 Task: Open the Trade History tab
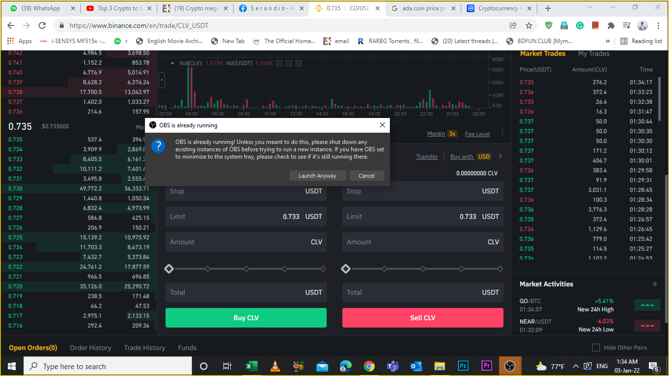(144, 348)
